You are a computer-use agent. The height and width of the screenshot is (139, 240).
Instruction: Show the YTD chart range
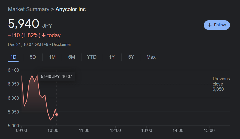[x=92, y=57]
